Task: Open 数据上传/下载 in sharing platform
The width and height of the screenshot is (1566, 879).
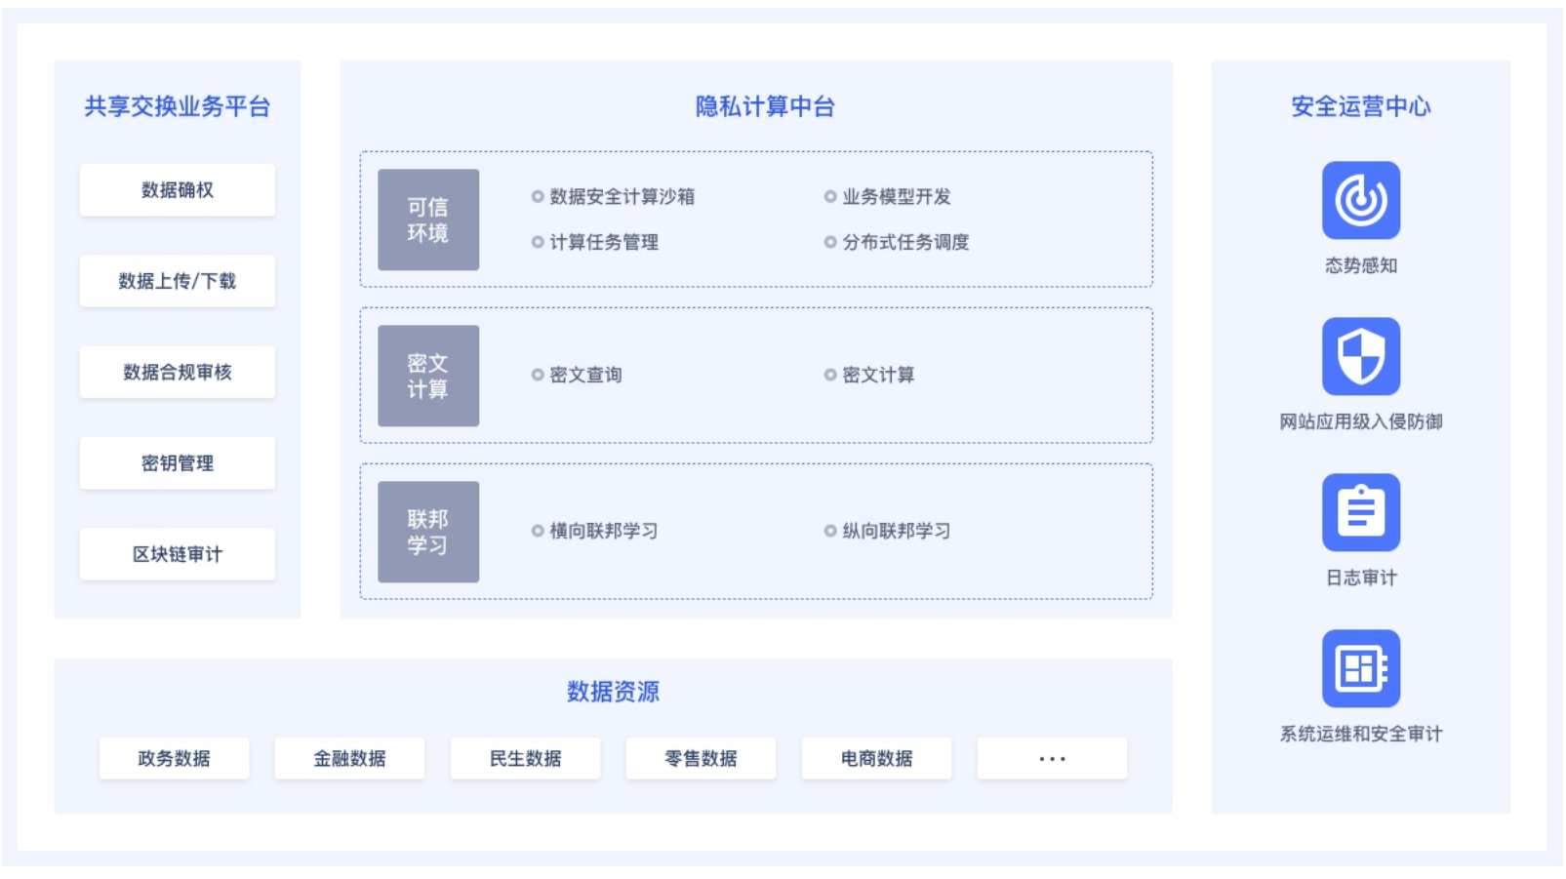Action: tap(177, 281)
